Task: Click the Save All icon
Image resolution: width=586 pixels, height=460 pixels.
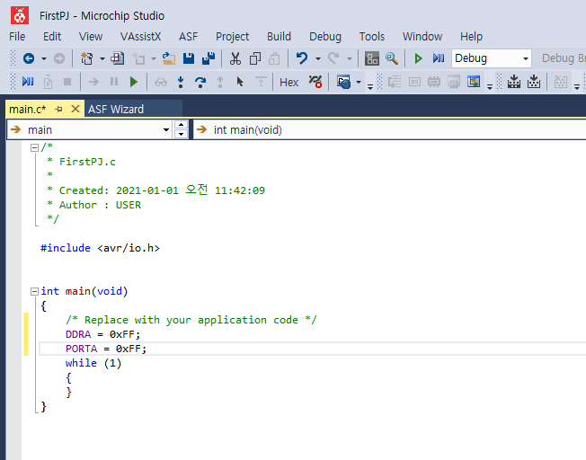Action: coord(209,58)
